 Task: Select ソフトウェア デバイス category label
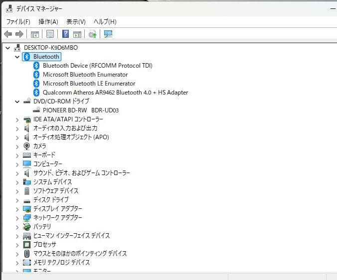point(56,190)
